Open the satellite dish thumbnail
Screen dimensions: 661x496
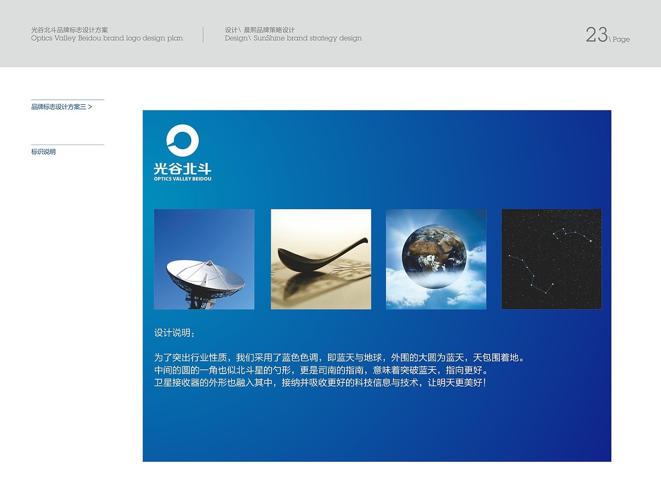(204, 259)
